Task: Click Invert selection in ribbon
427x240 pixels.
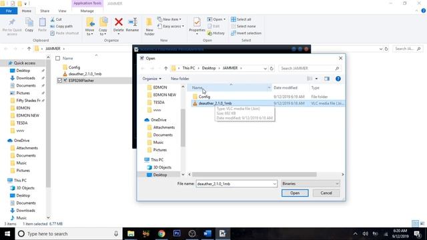Action: (x=246, y=33)
